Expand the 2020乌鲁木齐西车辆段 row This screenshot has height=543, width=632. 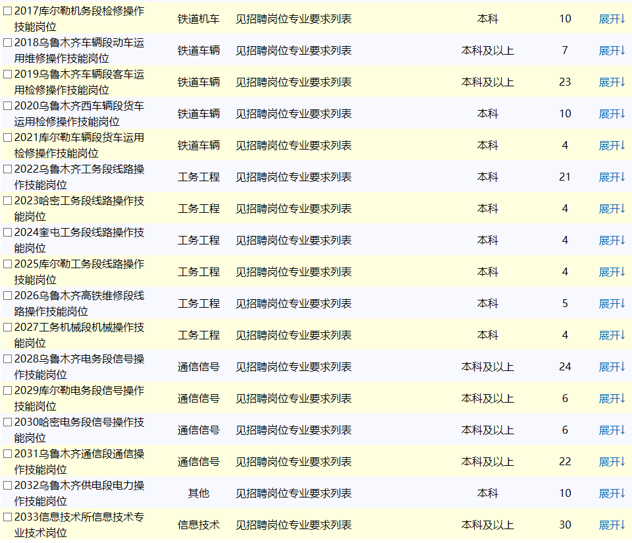612,114
